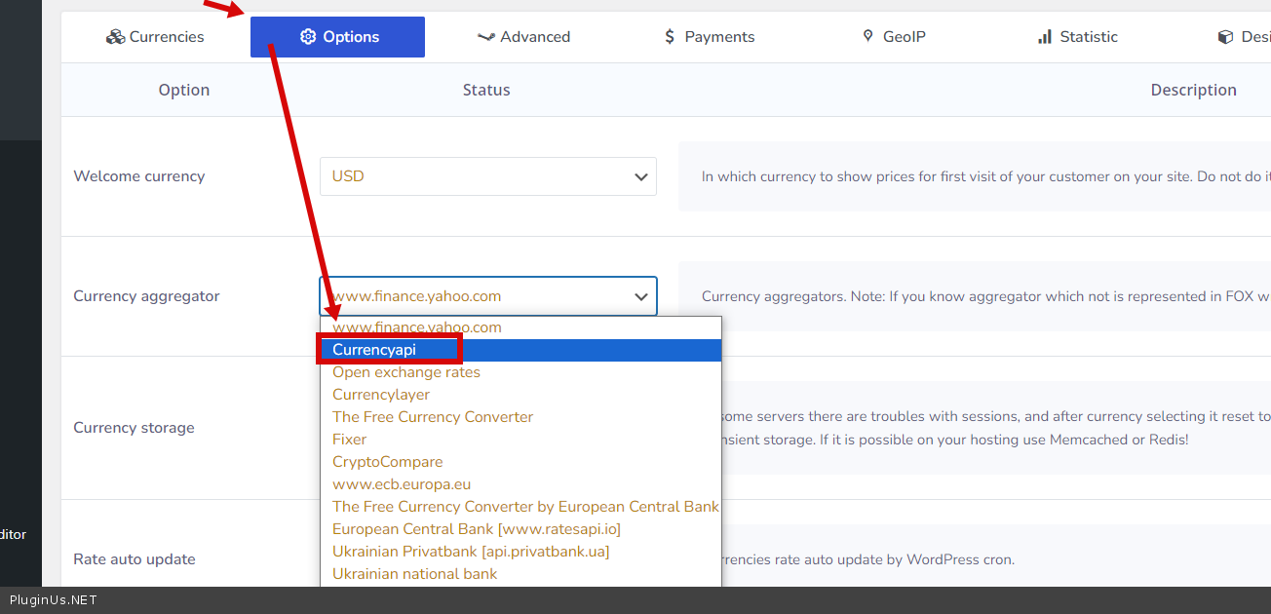Switch to the Payments tab
Image resolution: width=1271 pixels, height=614 pixels.
click(709, 37)
